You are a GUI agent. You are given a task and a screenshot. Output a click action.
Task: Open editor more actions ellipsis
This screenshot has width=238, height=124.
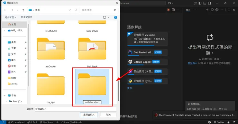tap(178, 10)
